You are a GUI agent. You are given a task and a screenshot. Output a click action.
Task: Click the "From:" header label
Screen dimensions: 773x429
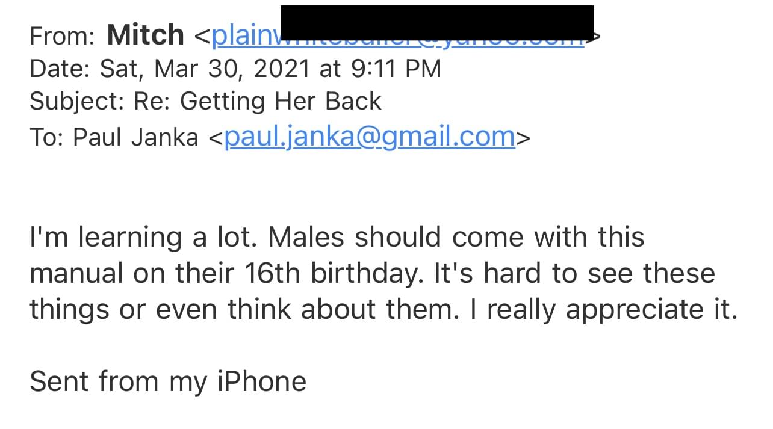(62, 37)
